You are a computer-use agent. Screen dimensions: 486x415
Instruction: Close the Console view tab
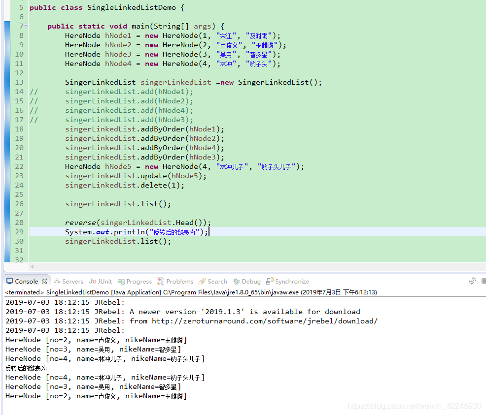tap(44, 281)
